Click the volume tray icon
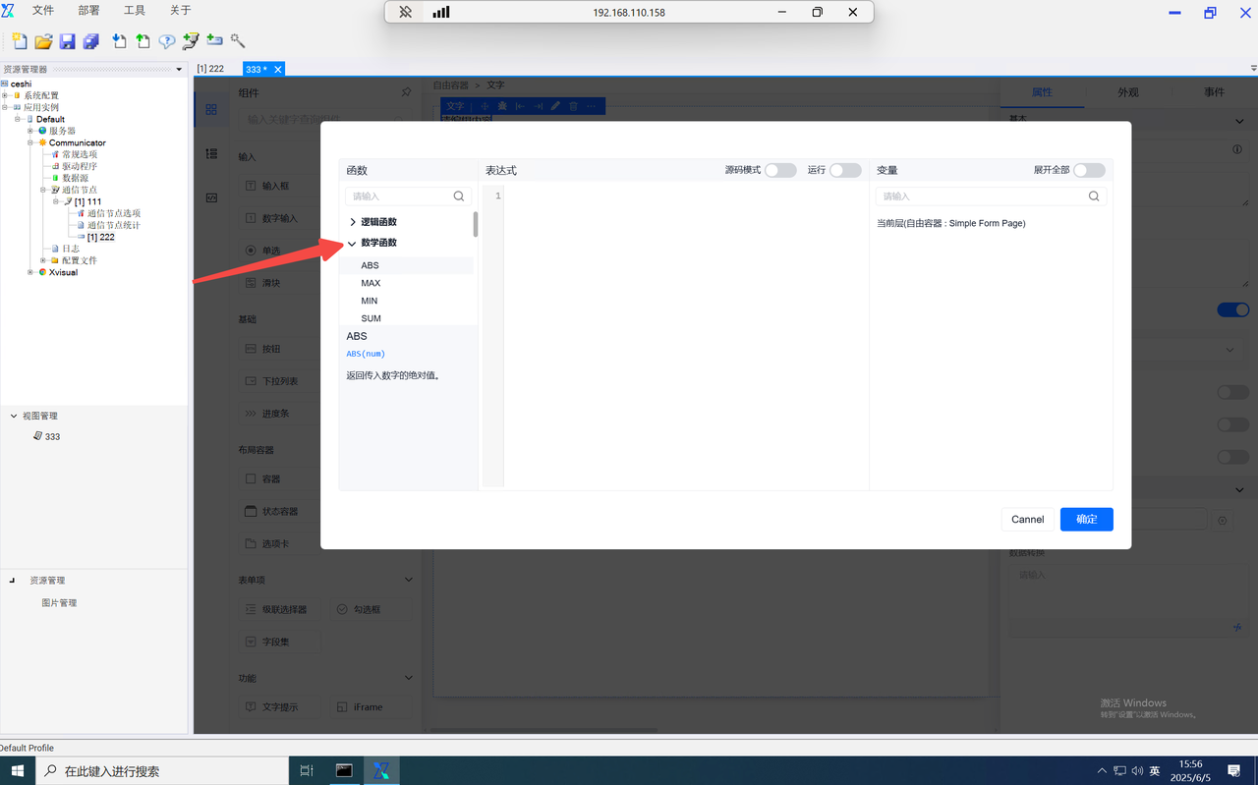The width and height of the screenshot is (1258, 785). 1137,771
